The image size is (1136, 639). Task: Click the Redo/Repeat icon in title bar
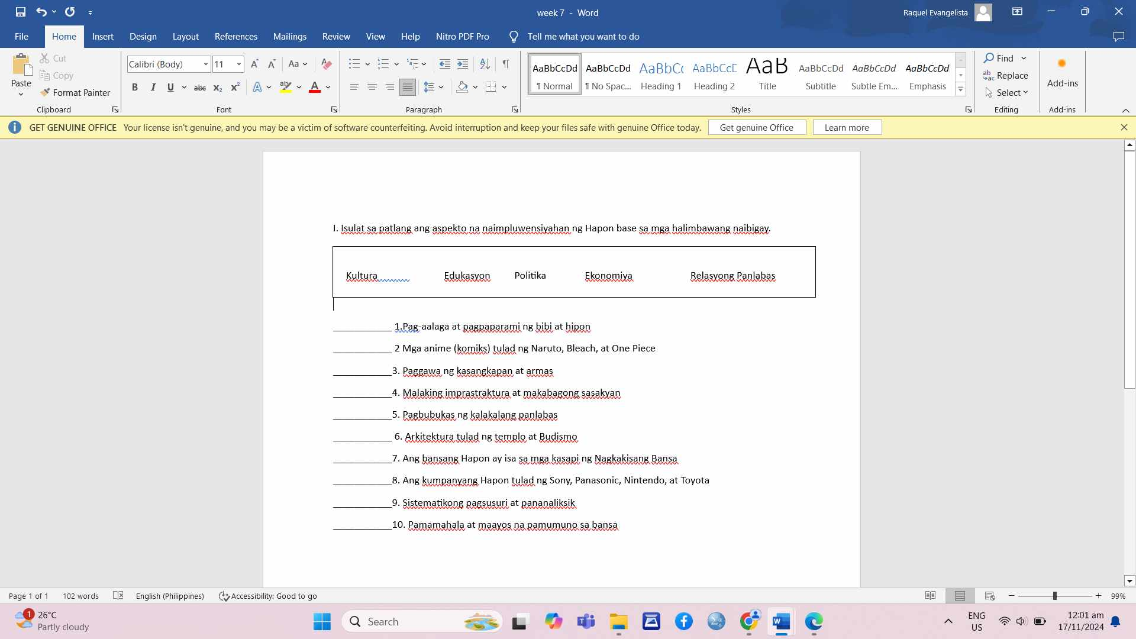tap(70, 12)
